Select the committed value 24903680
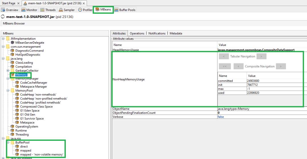The height and width of the screenshot is (159, 307). click(x=253, y=81)
